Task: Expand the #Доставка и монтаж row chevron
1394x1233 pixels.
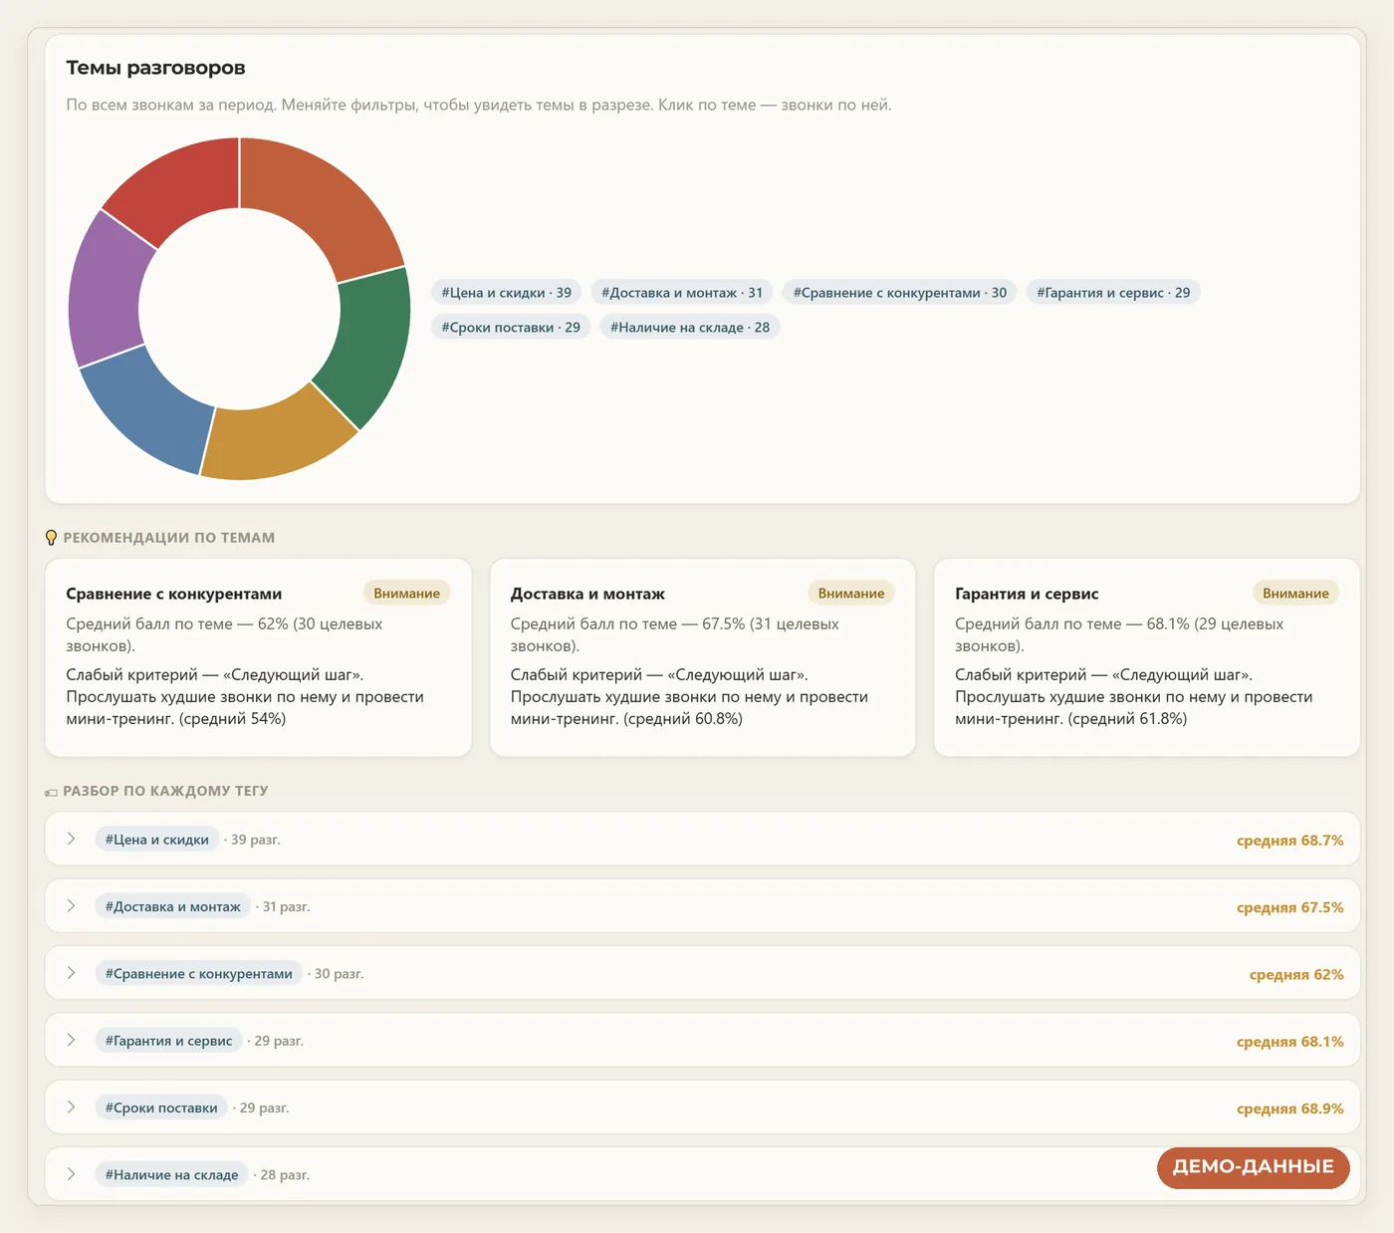Action: click(71, 905)
